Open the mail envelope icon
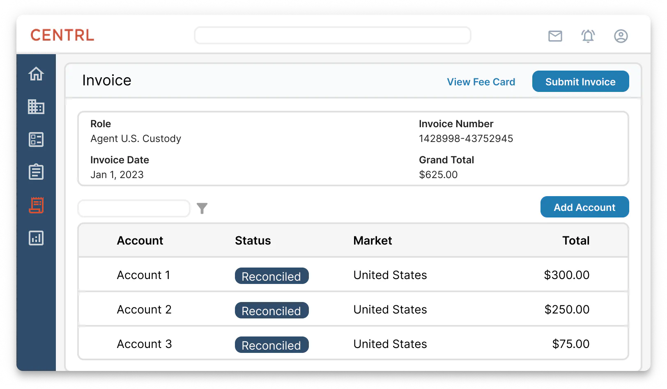Viewport: 667px width, 389px height. [x=555, y=36]
